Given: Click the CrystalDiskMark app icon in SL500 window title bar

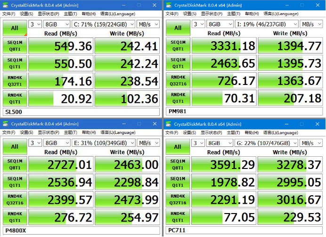Looking at the screenshot, I should (x=5, y=5).
